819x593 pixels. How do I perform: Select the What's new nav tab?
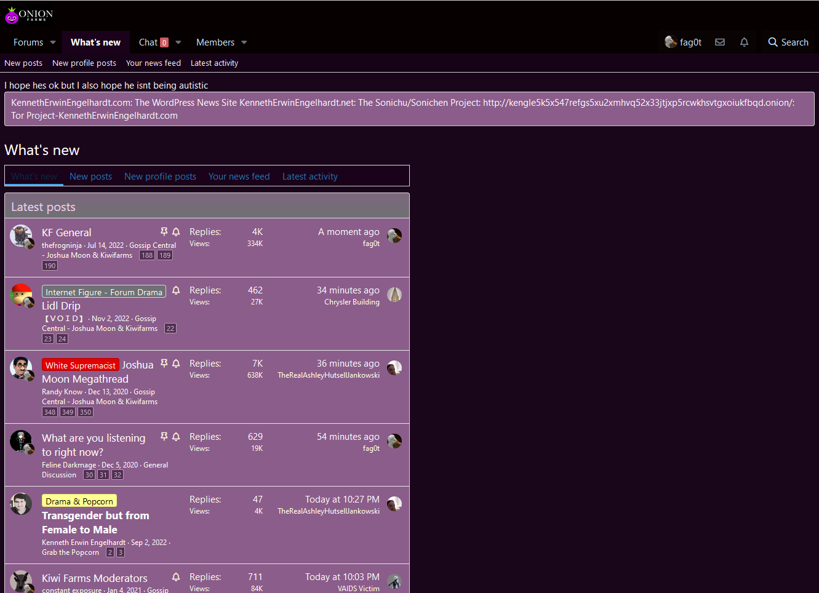tap(95, 42)
